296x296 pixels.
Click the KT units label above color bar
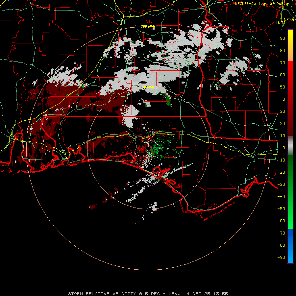[x=281, y=23]
